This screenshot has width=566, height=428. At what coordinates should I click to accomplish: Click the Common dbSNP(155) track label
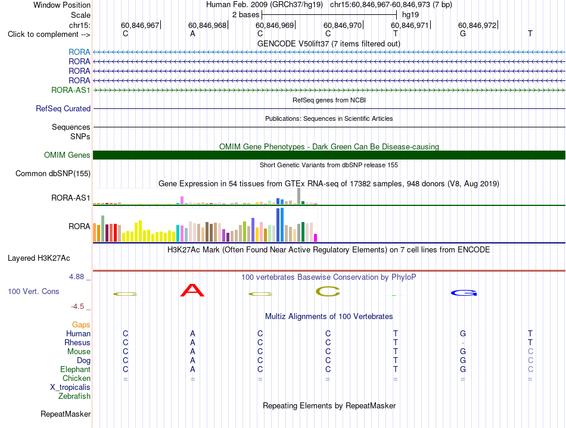pyautogui.click(x=53, y=173)
